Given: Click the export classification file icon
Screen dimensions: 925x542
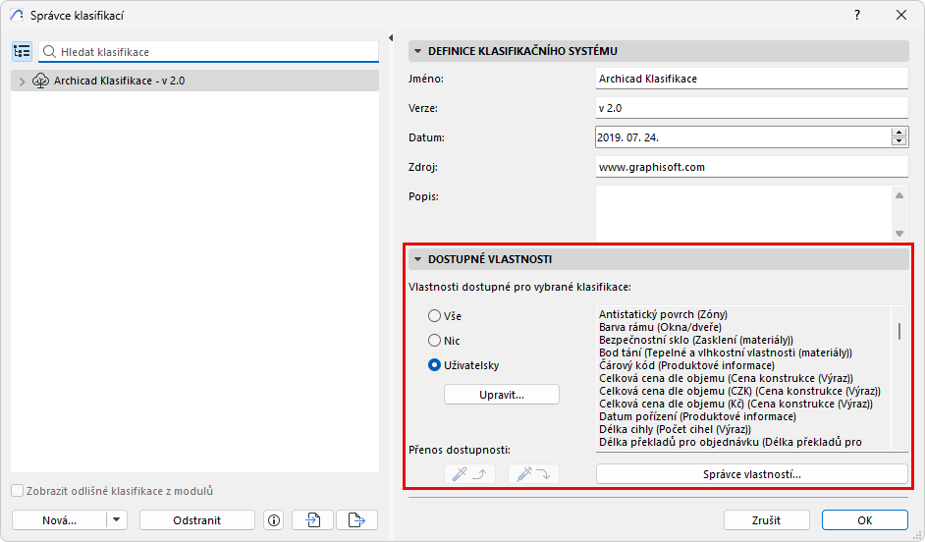Looking at the screenshot, I should click(x=356, y=520).
